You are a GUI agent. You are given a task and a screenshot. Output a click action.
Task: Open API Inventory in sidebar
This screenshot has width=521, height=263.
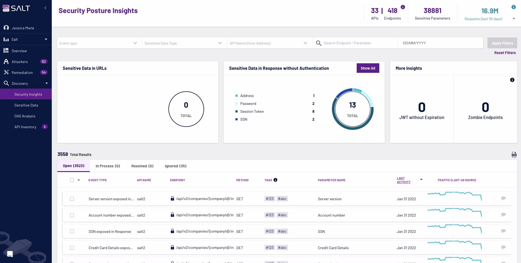pos(26,127)
